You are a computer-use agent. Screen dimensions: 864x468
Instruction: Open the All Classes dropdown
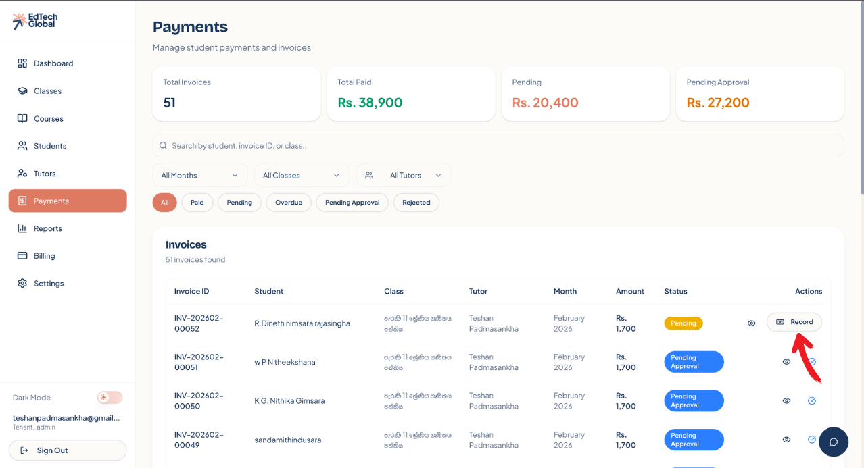point(302,176)
